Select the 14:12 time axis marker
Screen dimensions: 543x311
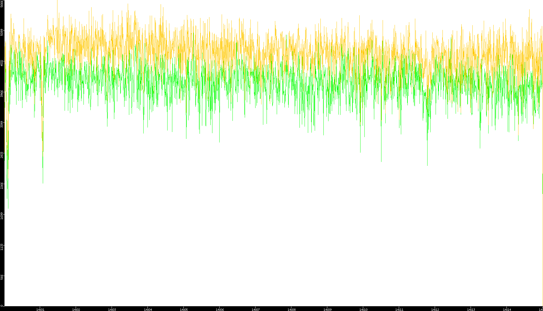coord(435,310)
